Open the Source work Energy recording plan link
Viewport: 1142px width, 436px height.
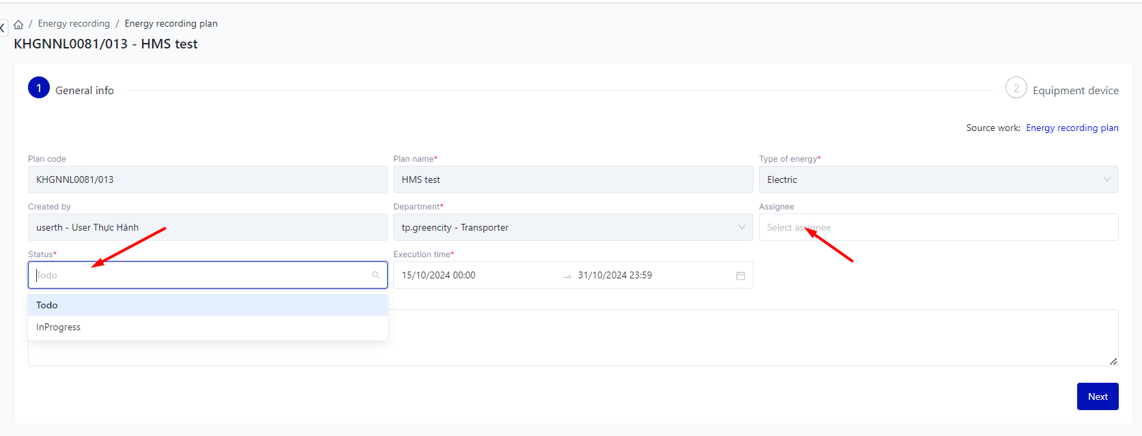(1072, 128)
